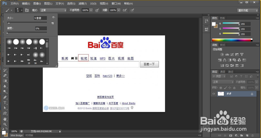Open the Mini Bridge tab
Image resolution: width=261 pixels, height=138 pixels.
[17, 135]
